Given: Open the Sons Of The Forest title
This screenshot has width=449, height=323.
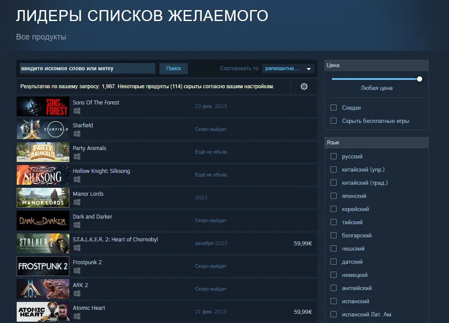Looking at the screenshot, I should coord(96,103).
